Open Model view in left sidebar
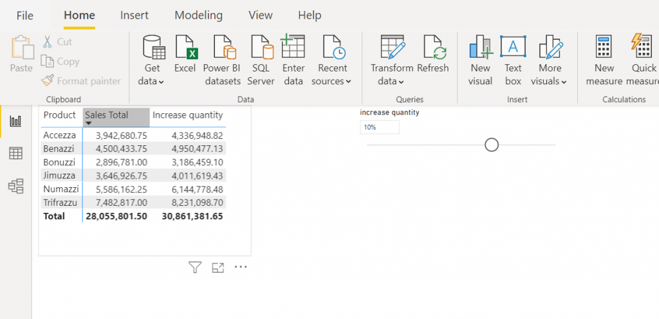This screenshot has width=659, height=319. pyautogui.click(x=15, y=187)
